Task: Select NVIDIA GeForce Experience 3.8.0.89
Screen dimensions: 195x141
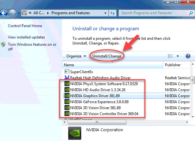Action: coord(99,102)
